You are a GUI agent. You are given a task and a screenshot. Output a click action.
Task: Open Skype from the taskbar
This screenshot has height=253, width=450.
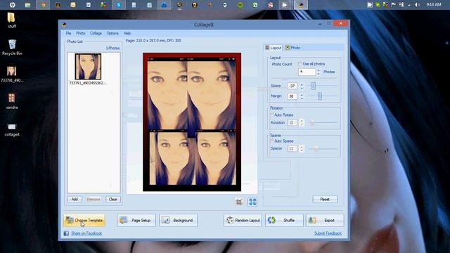coord(119,5)
